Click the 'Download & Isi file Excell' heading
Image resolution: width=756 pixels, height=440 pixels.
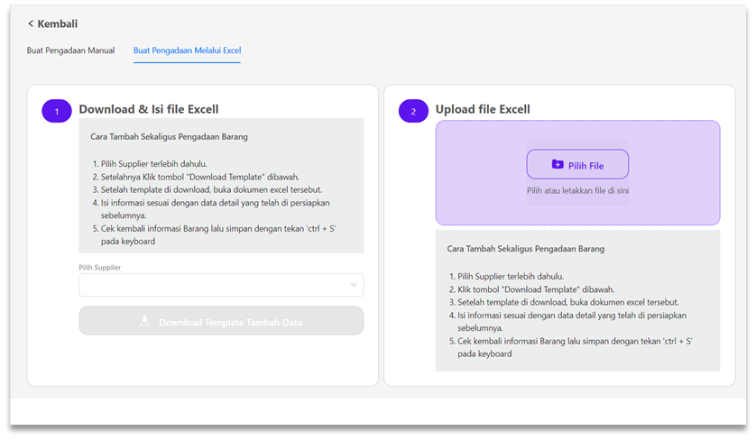(148, 109)
